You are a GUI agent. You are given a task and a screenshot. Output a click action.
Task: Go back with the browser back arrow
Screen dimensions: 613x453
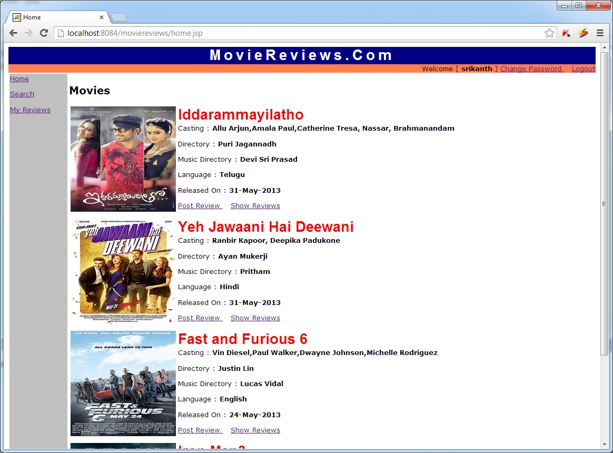pos(13,33)
